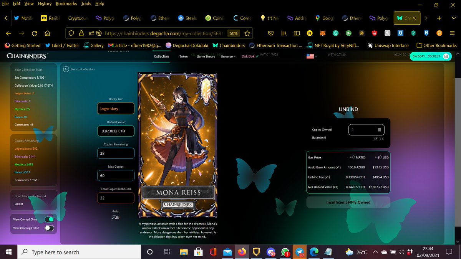Open File menu
The image size is (461, 259).
[5, 3]
